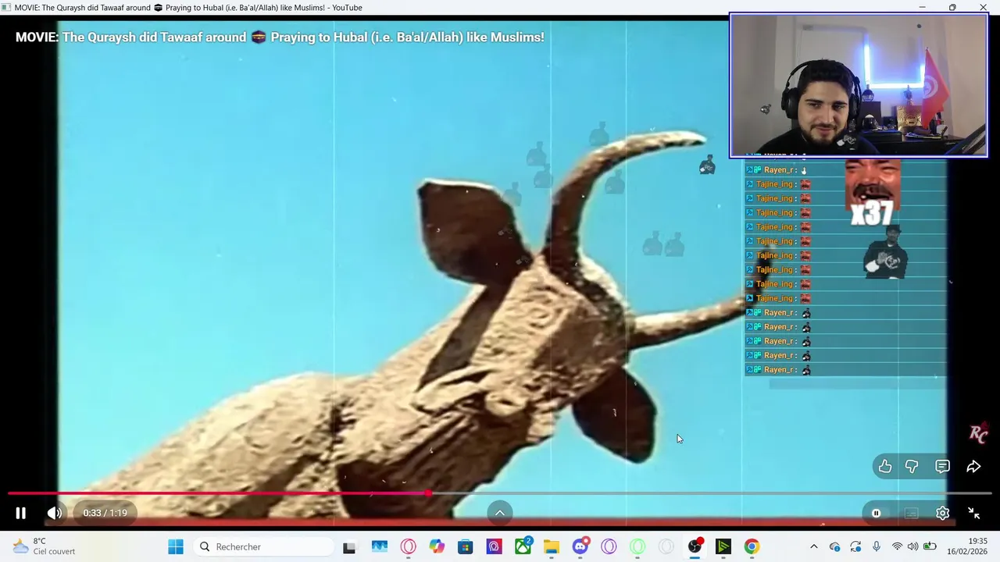The image size is (1000, 562).
Task: Expand the more videos chevron
Action: (x=500, y=513)
